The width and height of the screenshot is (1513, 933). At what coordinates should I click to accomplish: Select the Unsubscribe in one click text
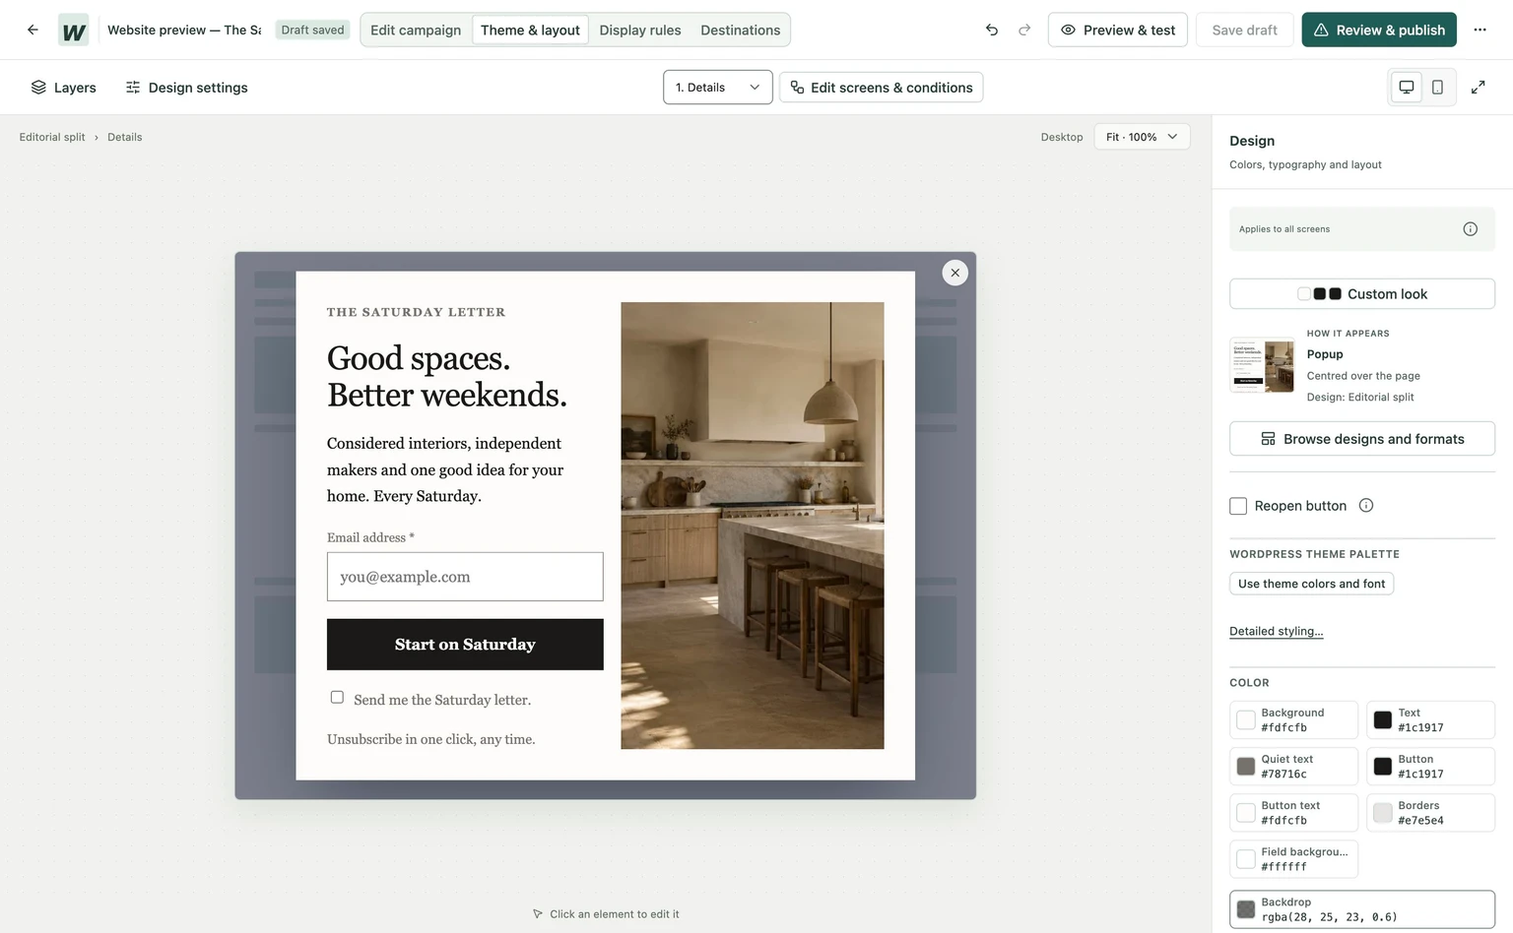(431, 739)
